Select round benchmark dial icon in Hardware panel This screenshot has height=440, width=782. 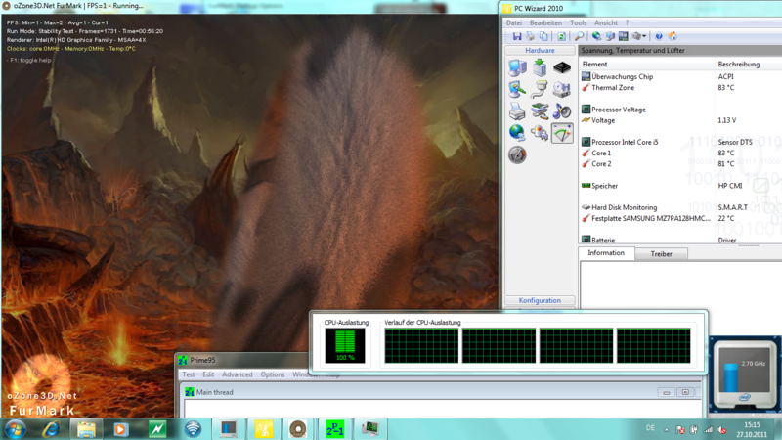click(x=517, y=155)
